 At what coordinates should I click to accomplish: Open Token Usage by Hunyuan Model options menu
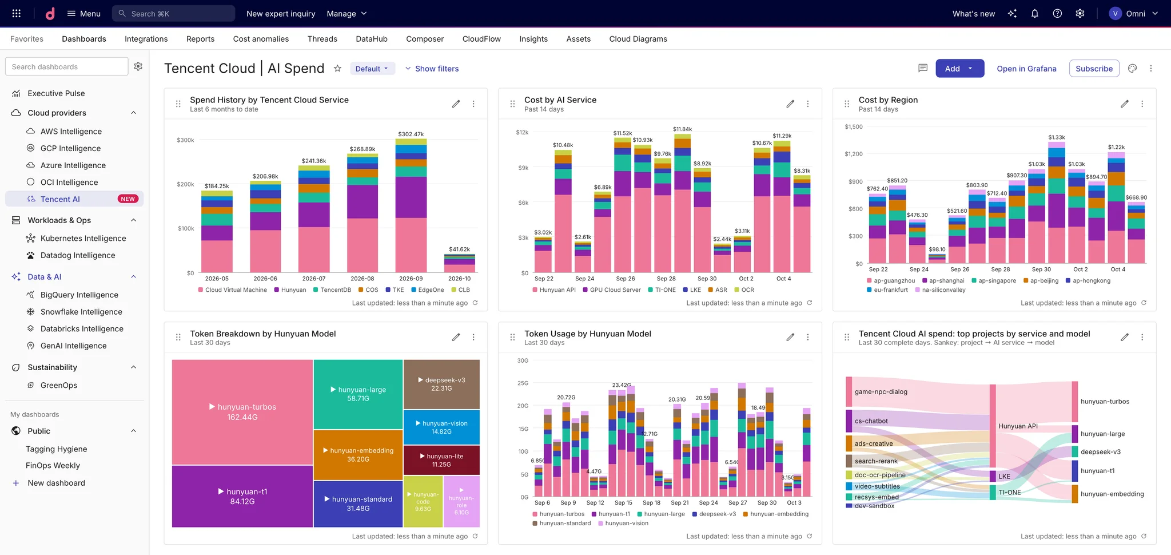(808, 337)
